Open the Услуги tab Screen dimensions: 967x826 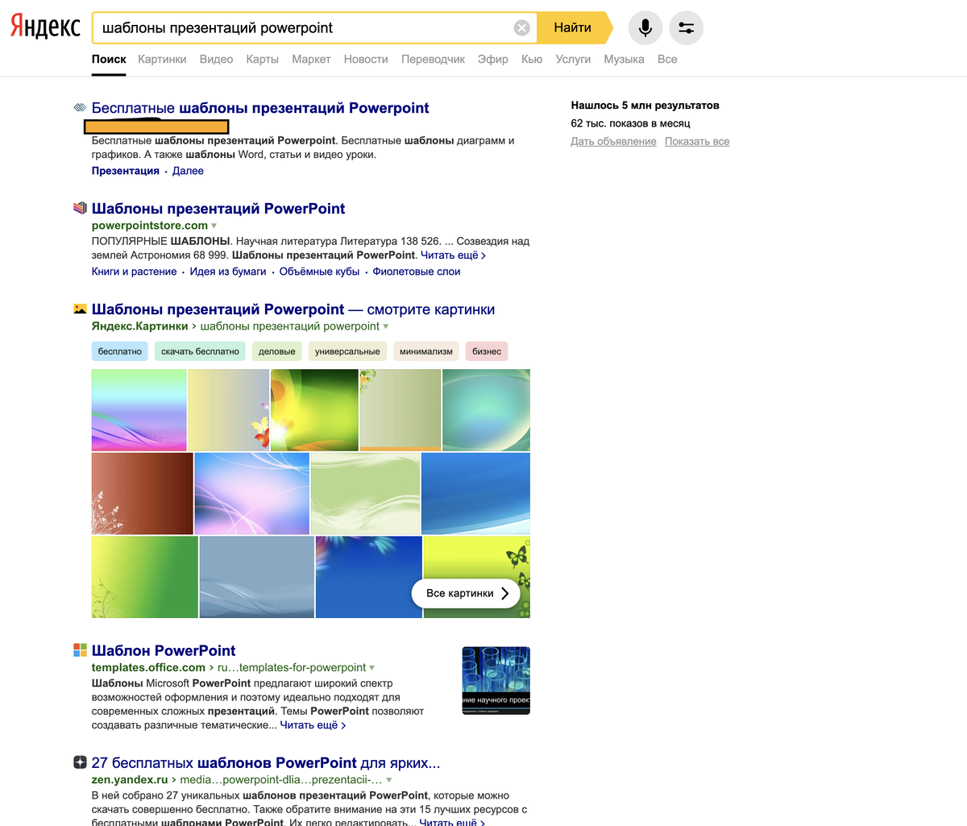coord(573,60)
